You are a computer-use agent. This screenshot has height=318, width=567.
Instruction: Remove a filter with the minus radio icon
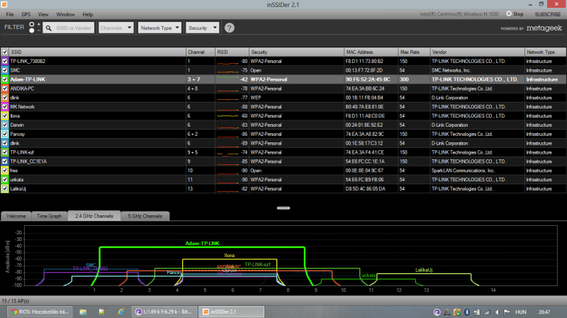32,30
